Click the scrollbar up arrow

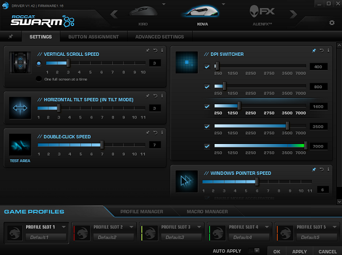pos(339,46)
